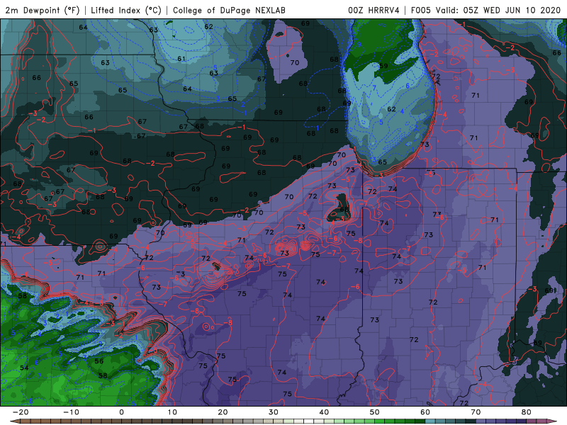
Task: Click the 0 label on the color scale
Action: [121, 412]
